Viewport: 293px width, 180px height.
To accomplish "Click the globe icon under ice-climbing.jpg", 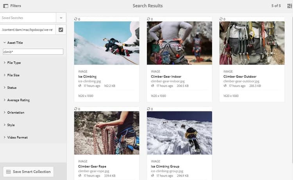I will pyautogui.click(x=80, y=86).
